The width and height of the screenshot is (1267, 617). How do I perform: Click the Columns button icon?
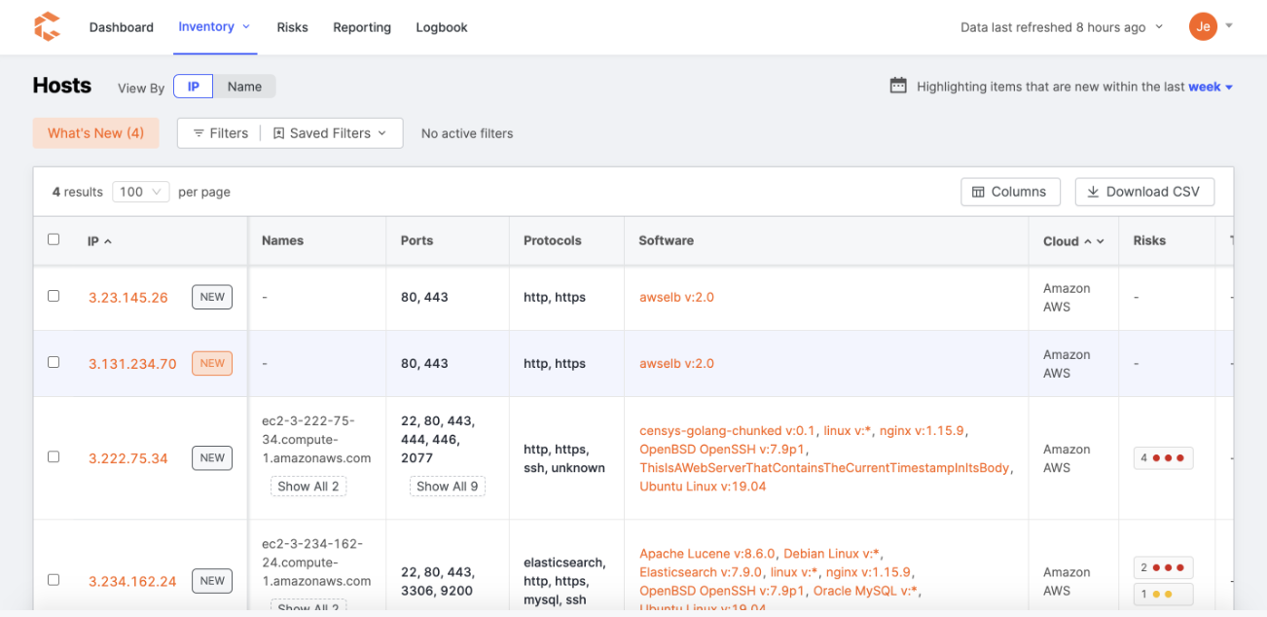coord(978,192)
